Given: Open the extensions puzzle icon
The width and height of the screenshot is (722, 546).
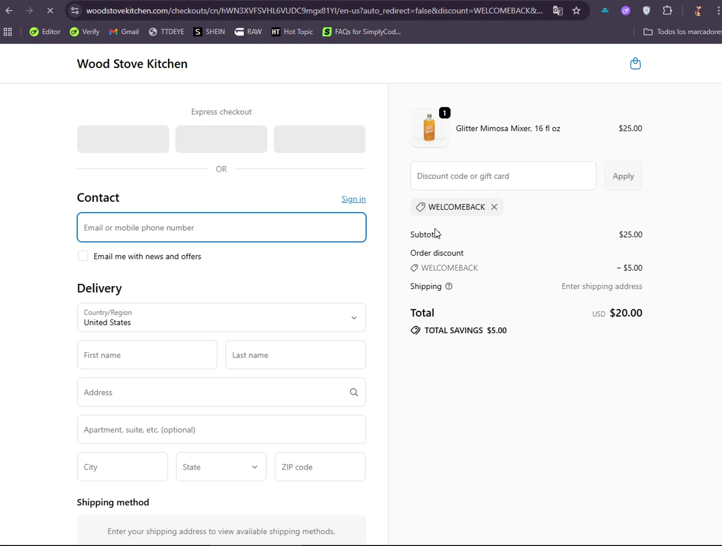Looking at the screenshot, I should 667,11.
